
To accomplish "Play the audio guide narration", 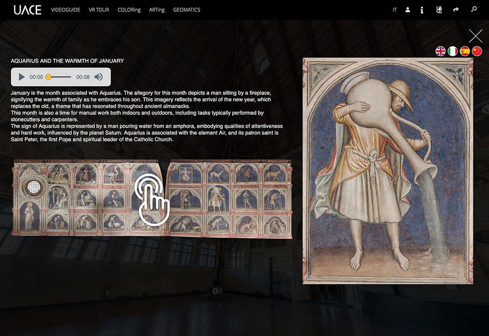I will [21, 77].
